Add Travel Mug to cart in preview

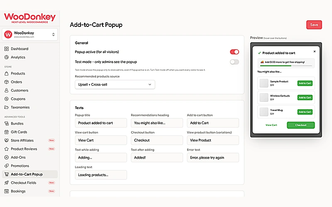pos(305,112)
